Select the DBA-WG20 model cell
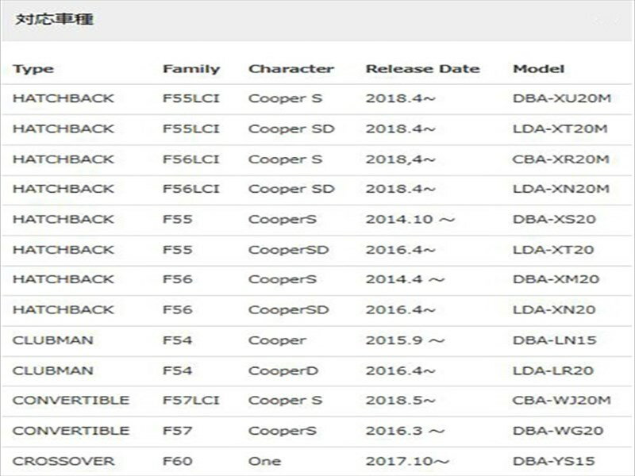Screen dimensions: 635x476 click(558, 431)
